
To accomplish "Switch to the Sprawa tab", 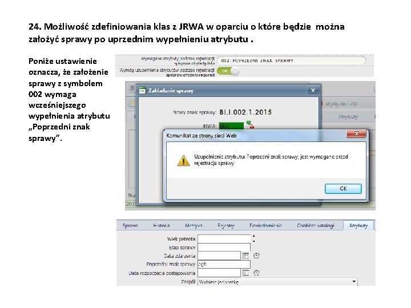I will click(130, 225).
